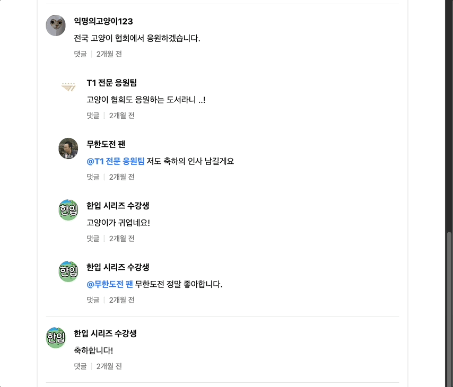Click the author name above "고양이가 귀엽네요!"
The height and width of the screenshot is (387, 453).
point(118,206)
